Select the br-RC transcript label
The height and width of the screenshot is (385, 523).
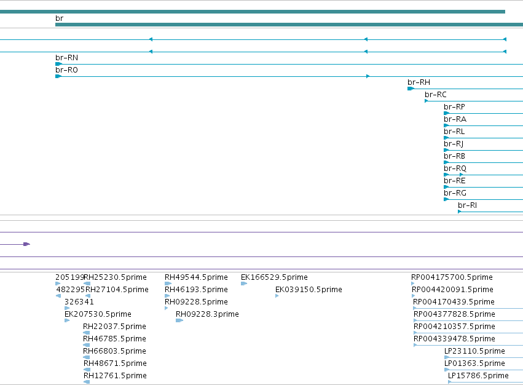pos(436,95)
